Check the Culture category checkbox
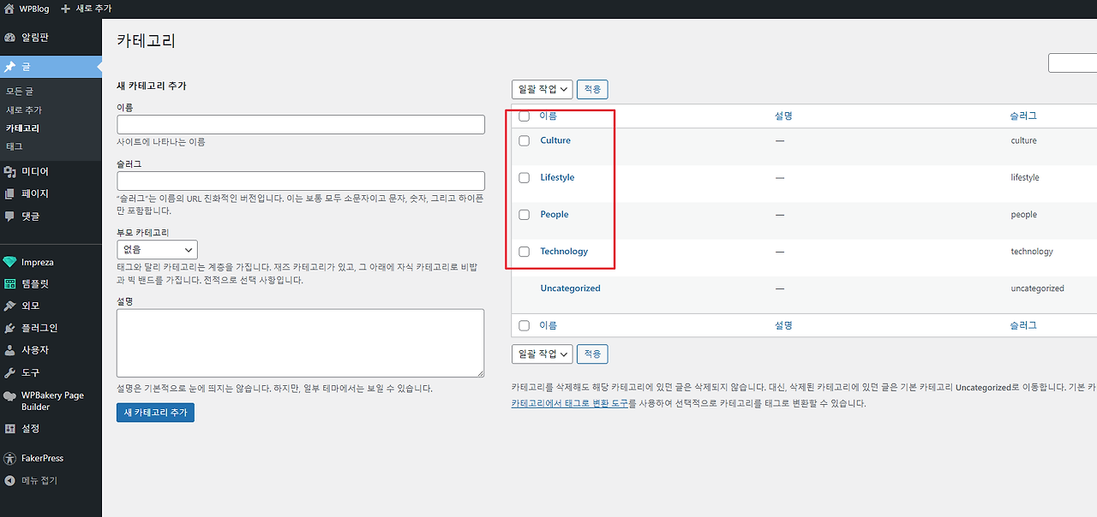Viewport: 1097px width, 517px height. point(525,141)
